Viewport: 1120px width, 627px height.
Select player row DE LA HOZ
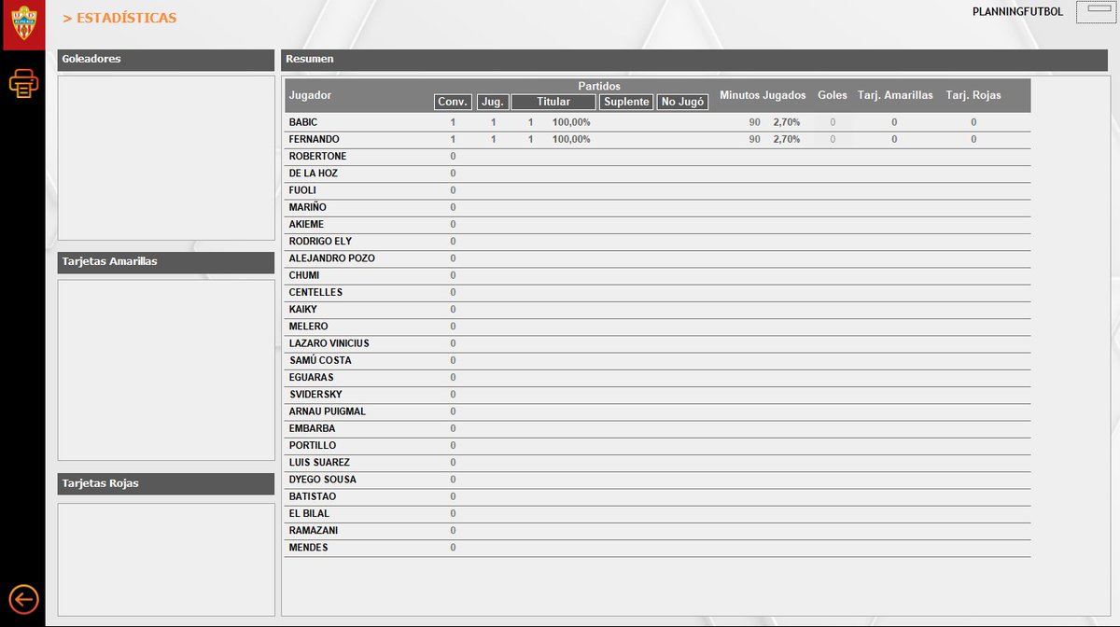[658, 174]
